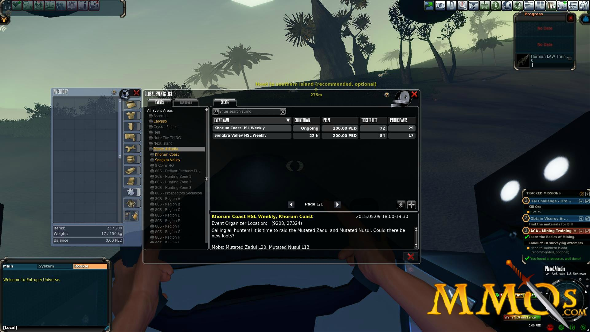Switch chat to the Rookie tab
This screenshot has height=332, width=590.
coord(90,266)
